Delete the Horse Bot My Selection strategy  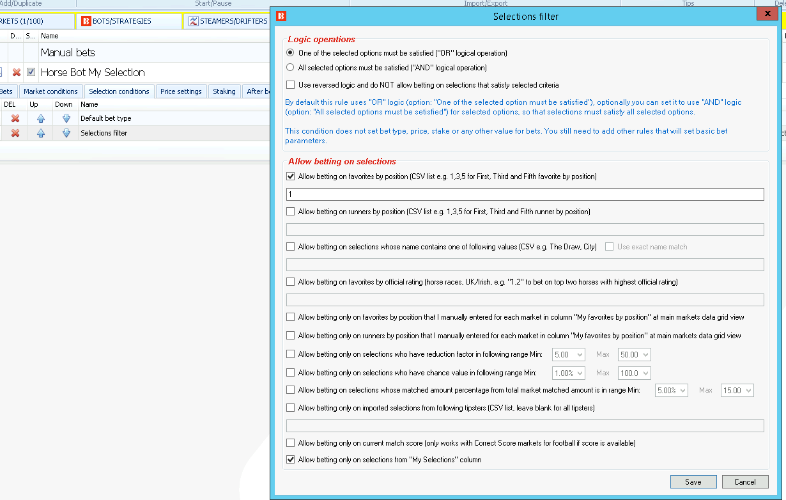tap(17, 72)
